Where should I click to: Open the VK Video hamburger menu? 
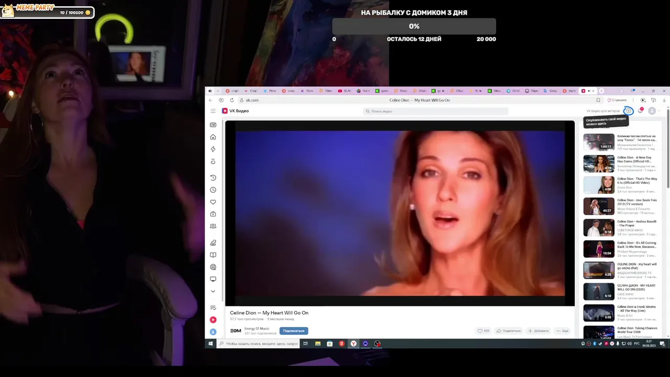coord(213,111)
